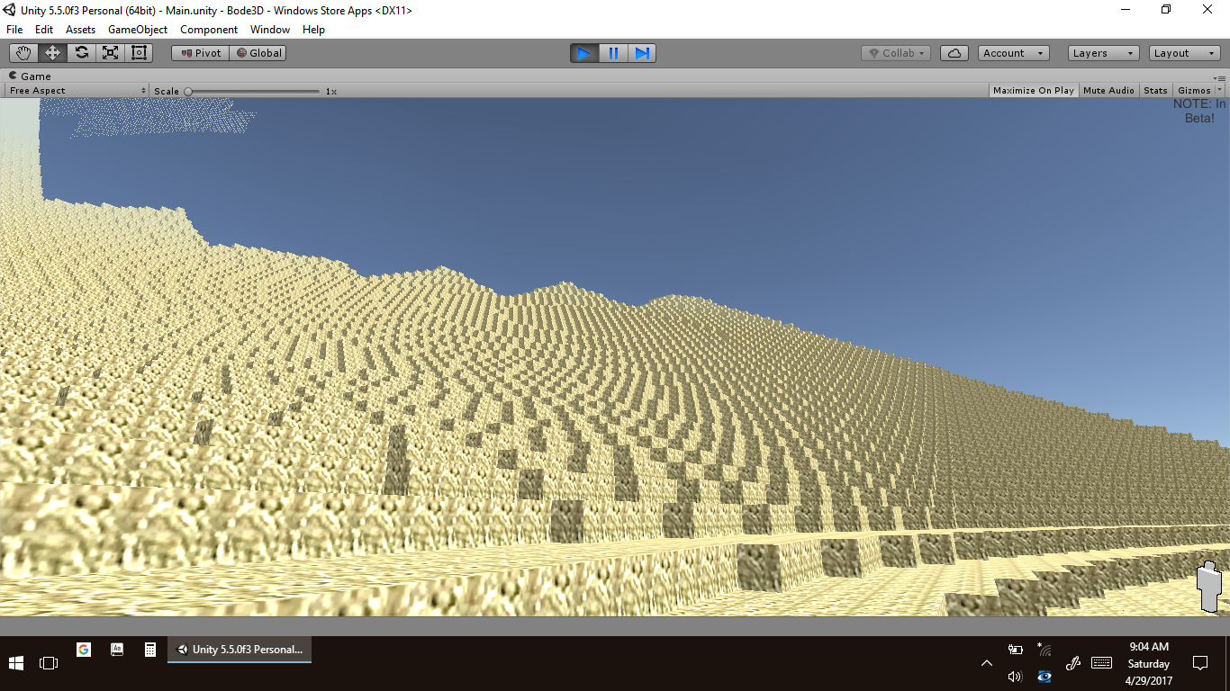The width and height of the screenshot is (1230, 691).
Task: Pause the game with Pause button
Action: coord(613,53)
